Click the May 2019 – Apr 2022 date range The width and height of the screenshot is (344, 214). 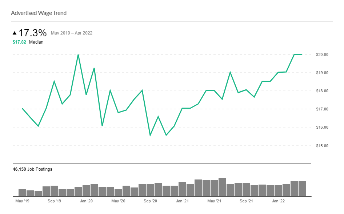pyautogui.click(x=72, y=33)
